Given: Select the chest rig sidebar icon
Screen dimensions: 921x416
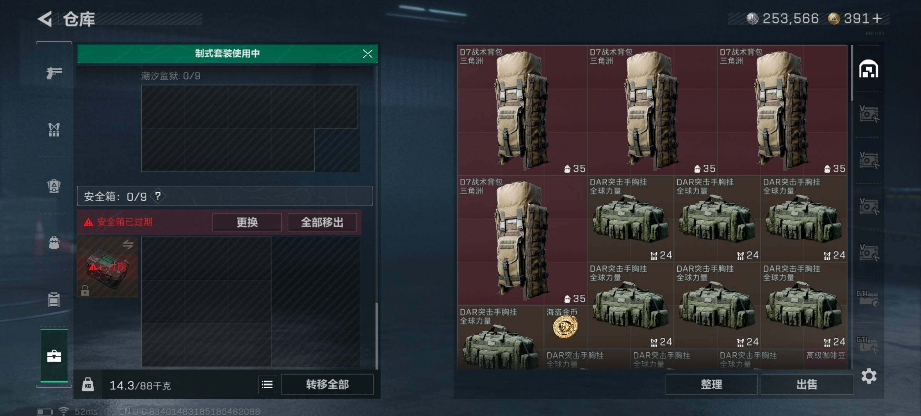Looking at the screenshot, I should (54, 129).
